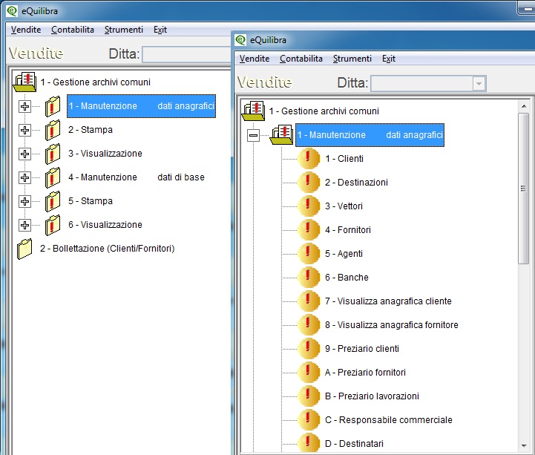Click Exit menu in front window

coord(389,59)
